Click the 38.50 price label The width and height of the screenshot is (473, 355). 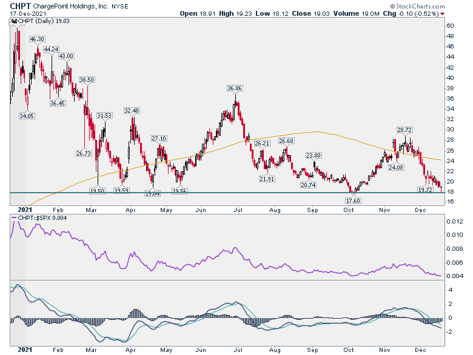coord(87,79)
